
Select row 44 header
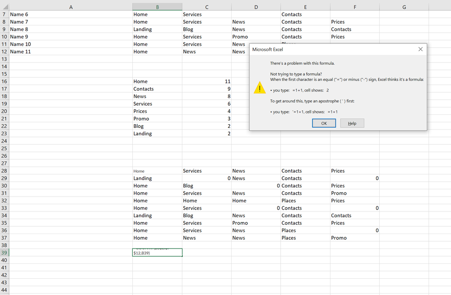(5, 290)
